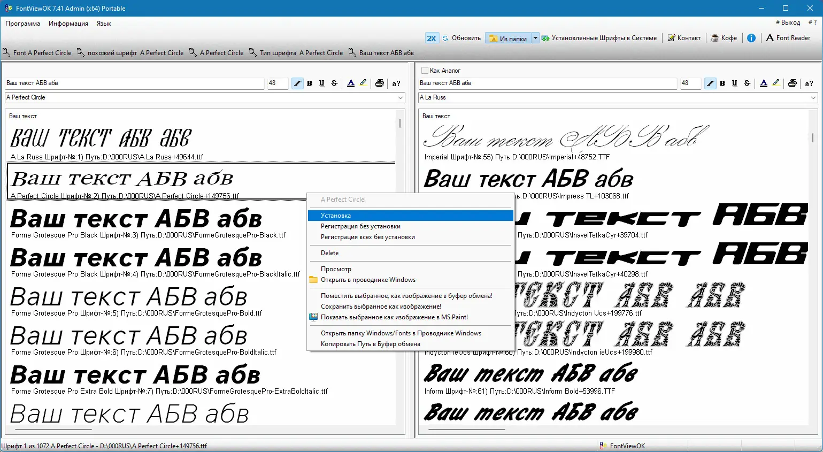Choose Открыть в проводнике Windows
The width and height of the screenshot is (823, 452).
[410, 280]
